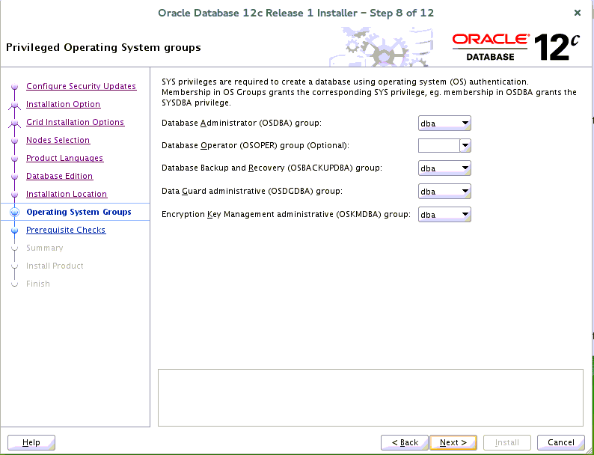Screen dimensions: 594x455
Task: Click the Cancel button
Action: click(x=561, y=442)
